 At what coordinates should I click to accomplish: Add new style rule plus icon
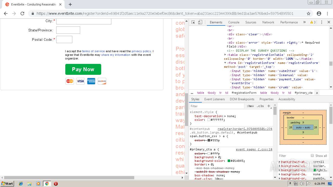coord(269,106)
